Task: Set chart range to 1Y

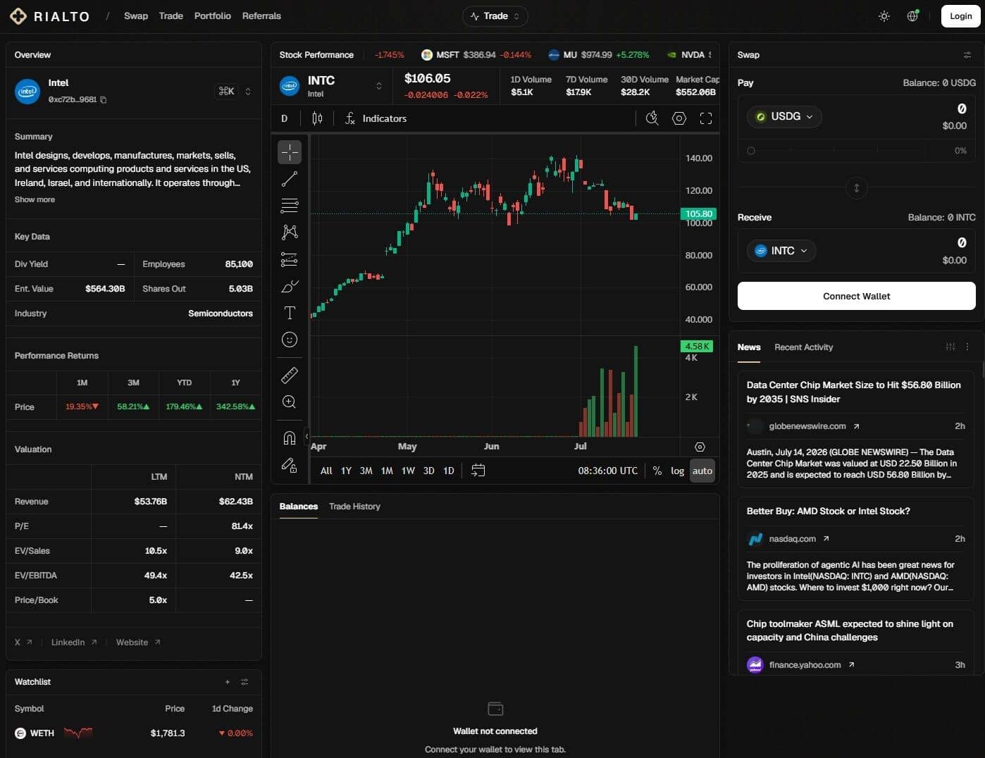Action: (346, 471)
